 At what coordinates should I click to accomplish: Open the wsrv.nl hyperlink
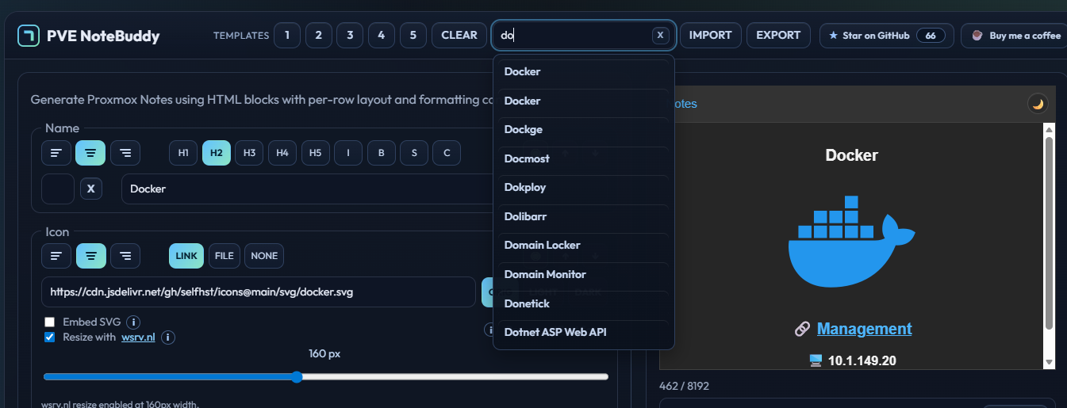click(138, 337)
